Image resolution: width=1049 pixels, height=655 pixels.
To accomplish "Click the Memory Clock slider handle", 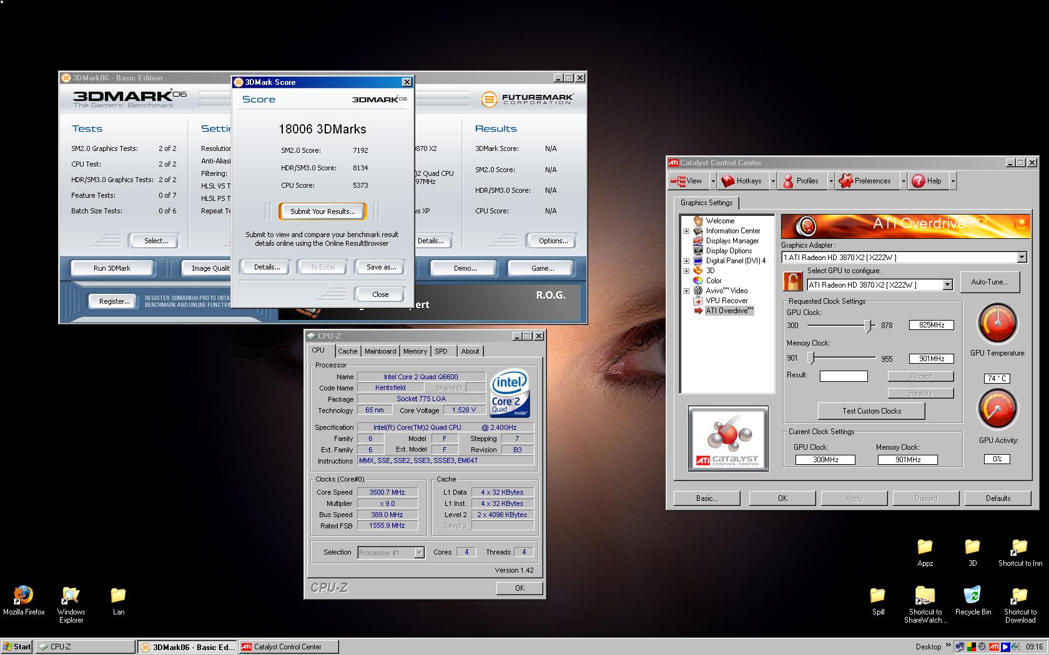I will [x=811, y=358].
